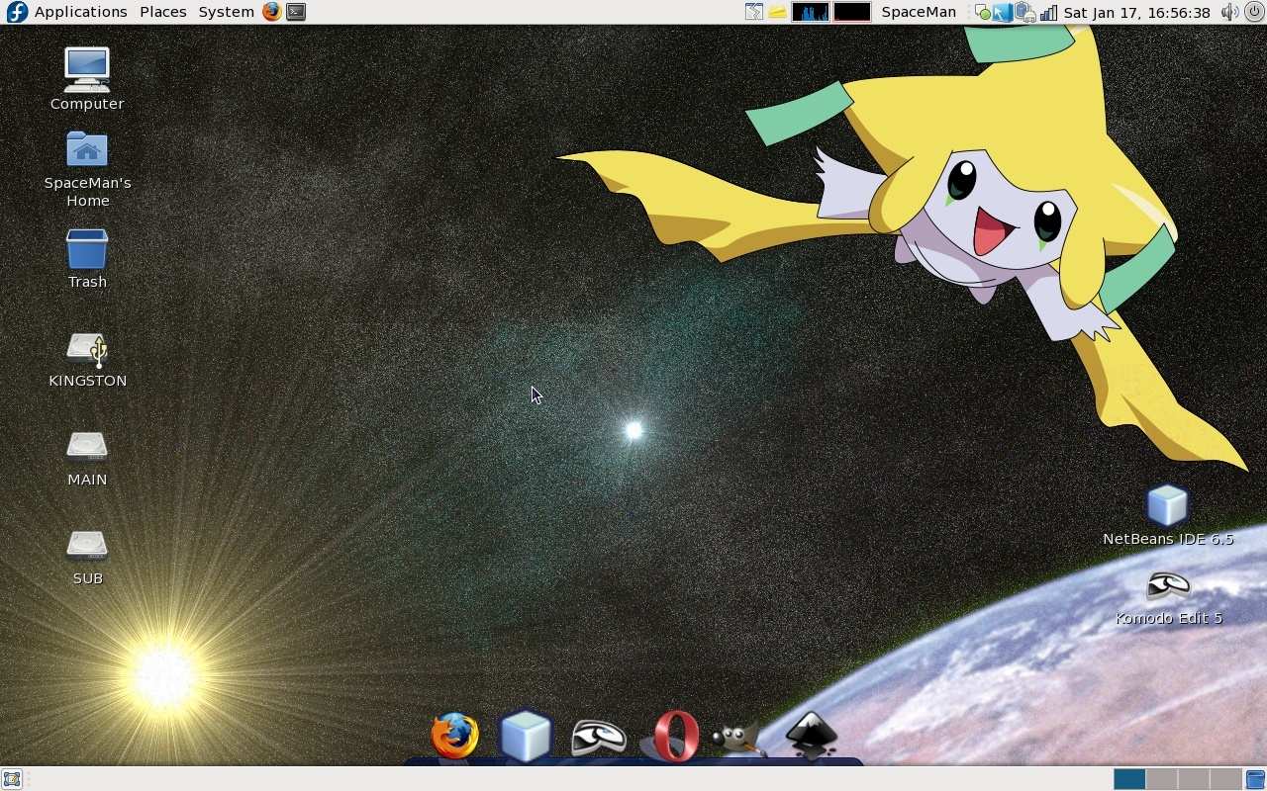The image size is (1267, 791).
Task: Open the Komodo Edit 5 desktop icon
Action: [1168, 597]
